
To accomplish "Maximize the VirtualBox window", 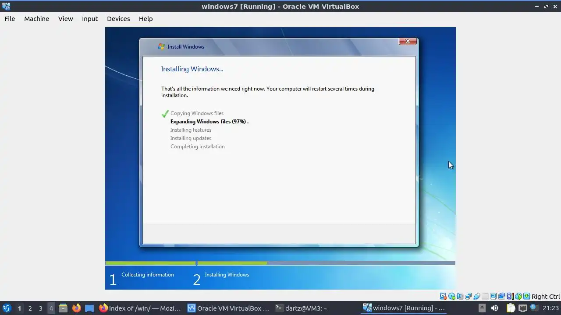I will (x=546, y=6).
